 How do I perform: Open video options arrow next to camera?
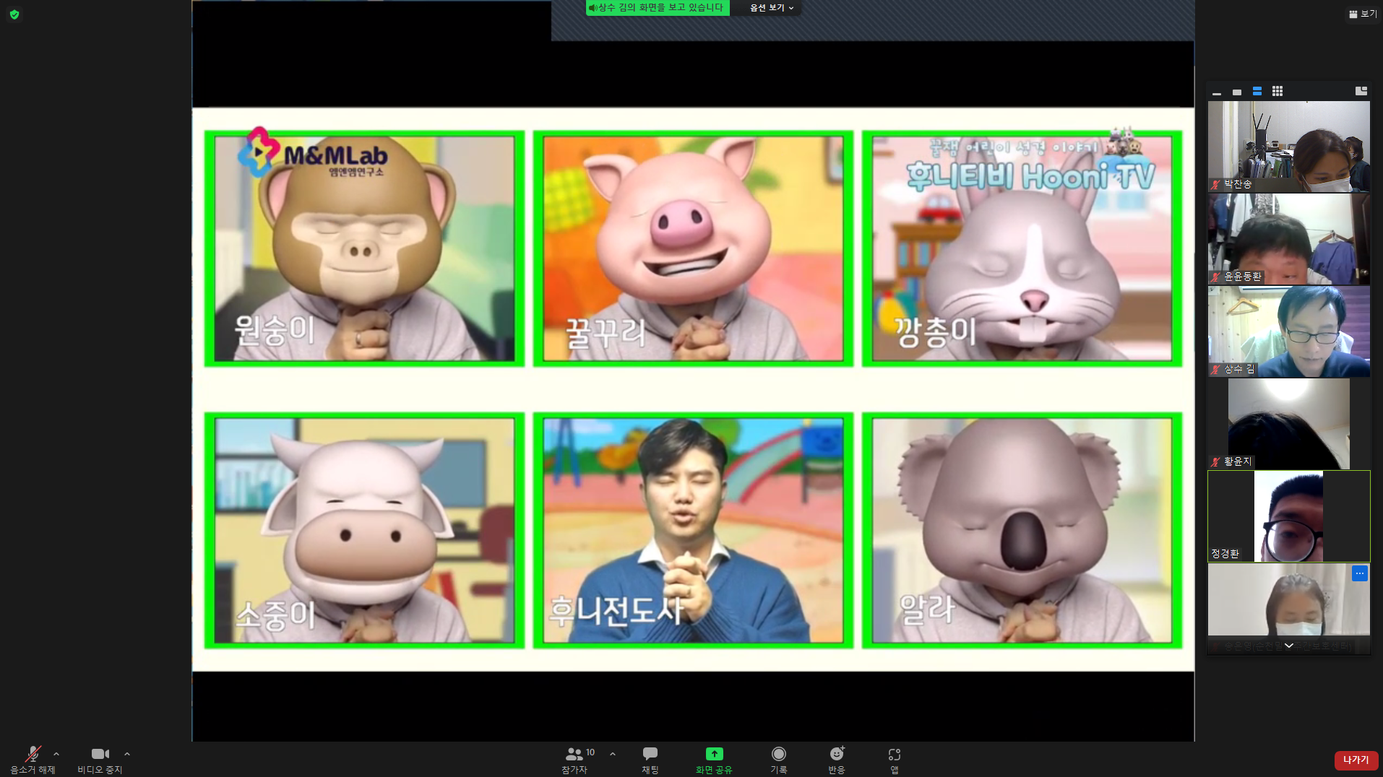coord(127,754)
